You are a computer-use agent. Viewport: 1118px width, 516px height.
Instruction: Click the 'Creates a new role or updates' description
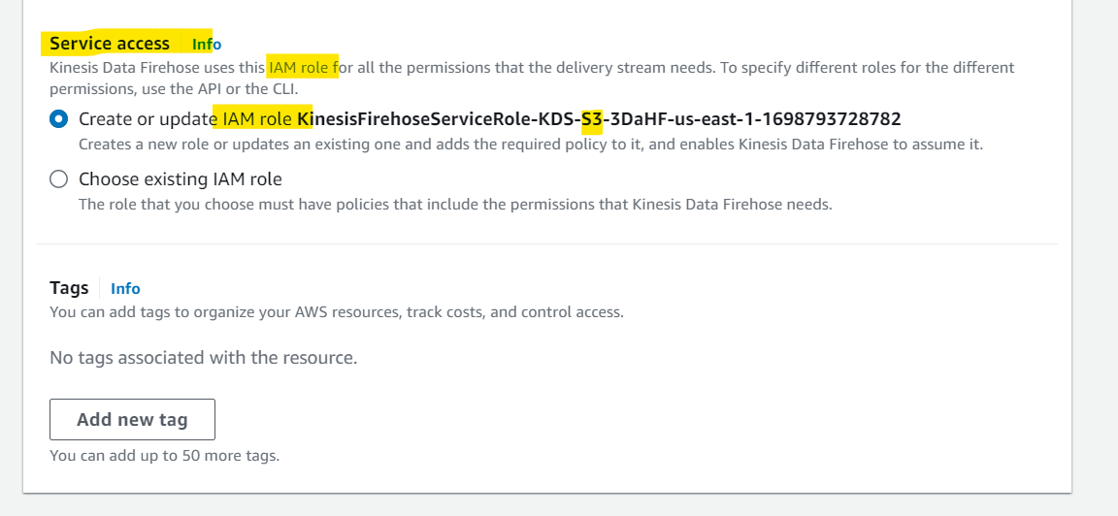pyautogui.click(x=531, y=145)
